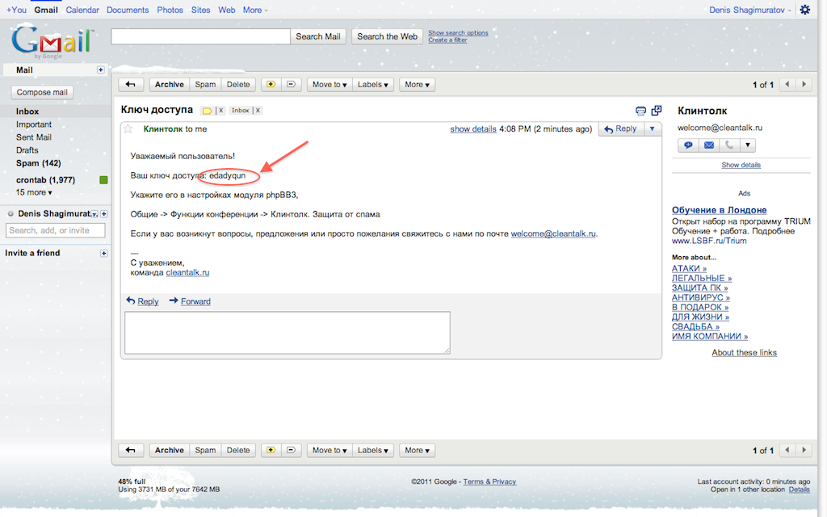Expand the top Move to dropdown
The width and height of the screenshot is (827, 517).
(330, 85)
